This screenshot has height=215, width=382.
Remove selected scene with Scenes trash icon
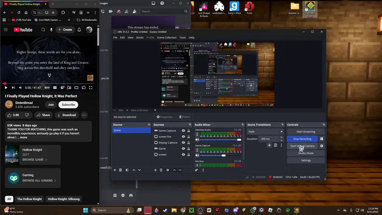pos(121,170)
